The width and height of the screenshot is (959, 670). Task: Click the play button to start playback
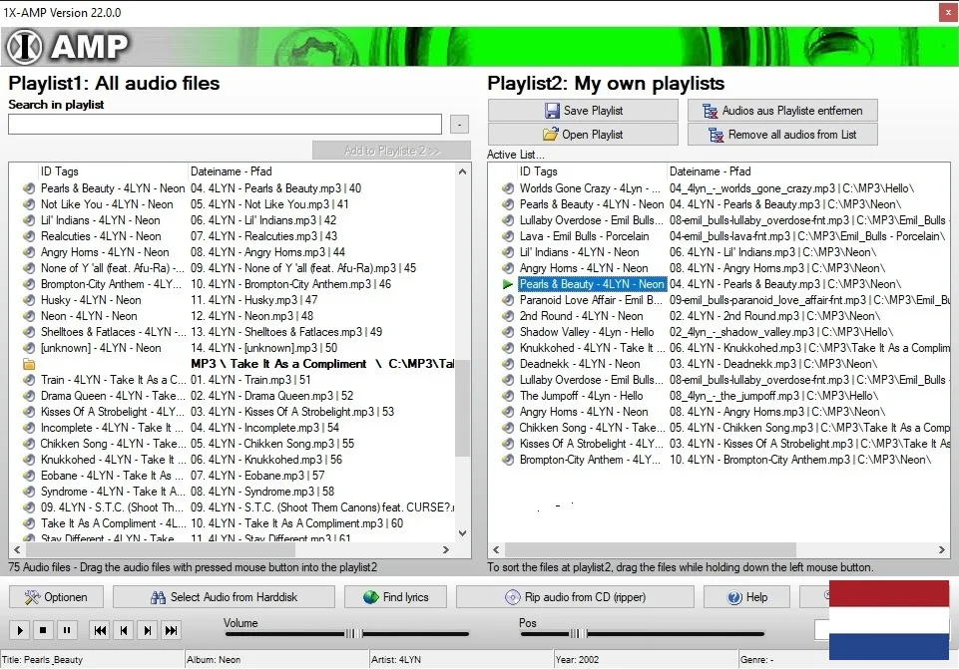(x=19, y=630)
